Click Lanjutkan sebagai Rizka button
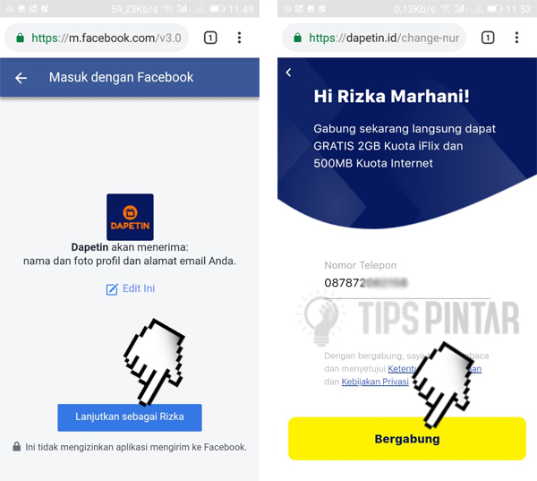 [x=130, y=417]
